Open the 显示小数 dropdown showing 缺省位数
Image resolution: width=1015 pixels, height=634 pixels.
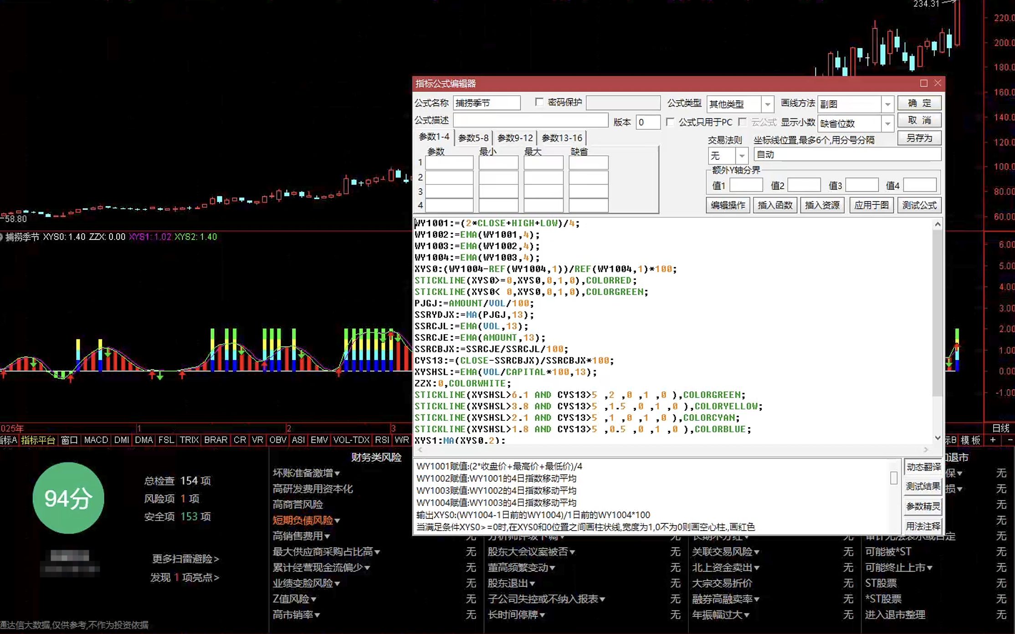[887, 123]
